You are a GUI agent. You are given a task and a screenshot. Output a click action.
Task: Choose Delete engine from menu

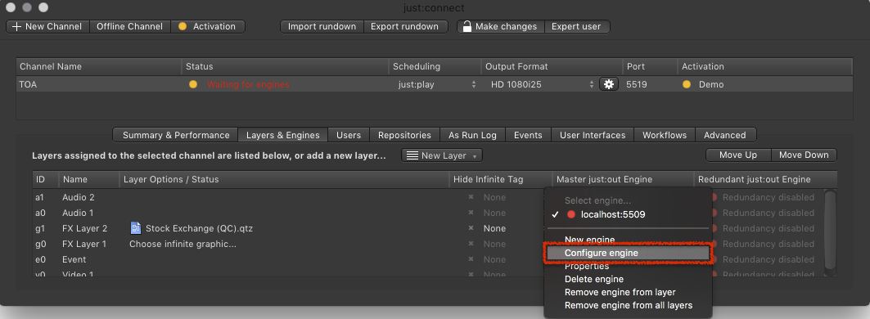click(x=628, y=279)
